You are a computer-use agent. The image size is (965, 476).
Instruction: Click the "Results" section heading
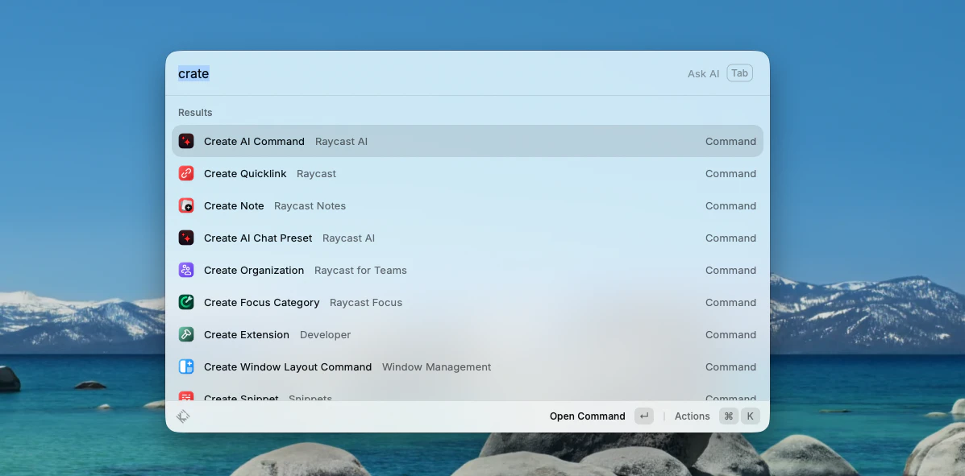click(195, 113)
